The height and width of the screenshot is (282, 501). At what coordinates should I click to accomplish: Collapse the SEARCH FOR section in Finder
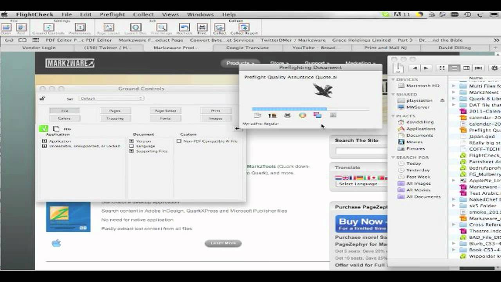[393, 157]
